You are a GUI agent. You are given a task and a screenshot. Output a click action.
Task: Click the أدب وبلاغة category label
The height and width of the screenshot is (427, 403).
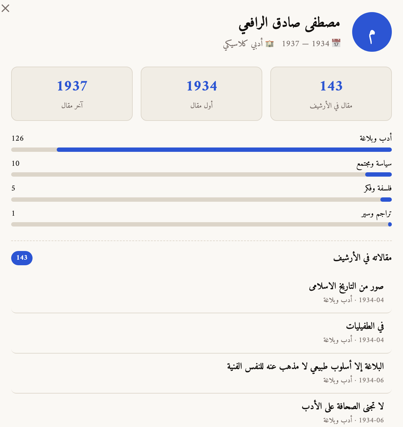click(x=375, y=138)
